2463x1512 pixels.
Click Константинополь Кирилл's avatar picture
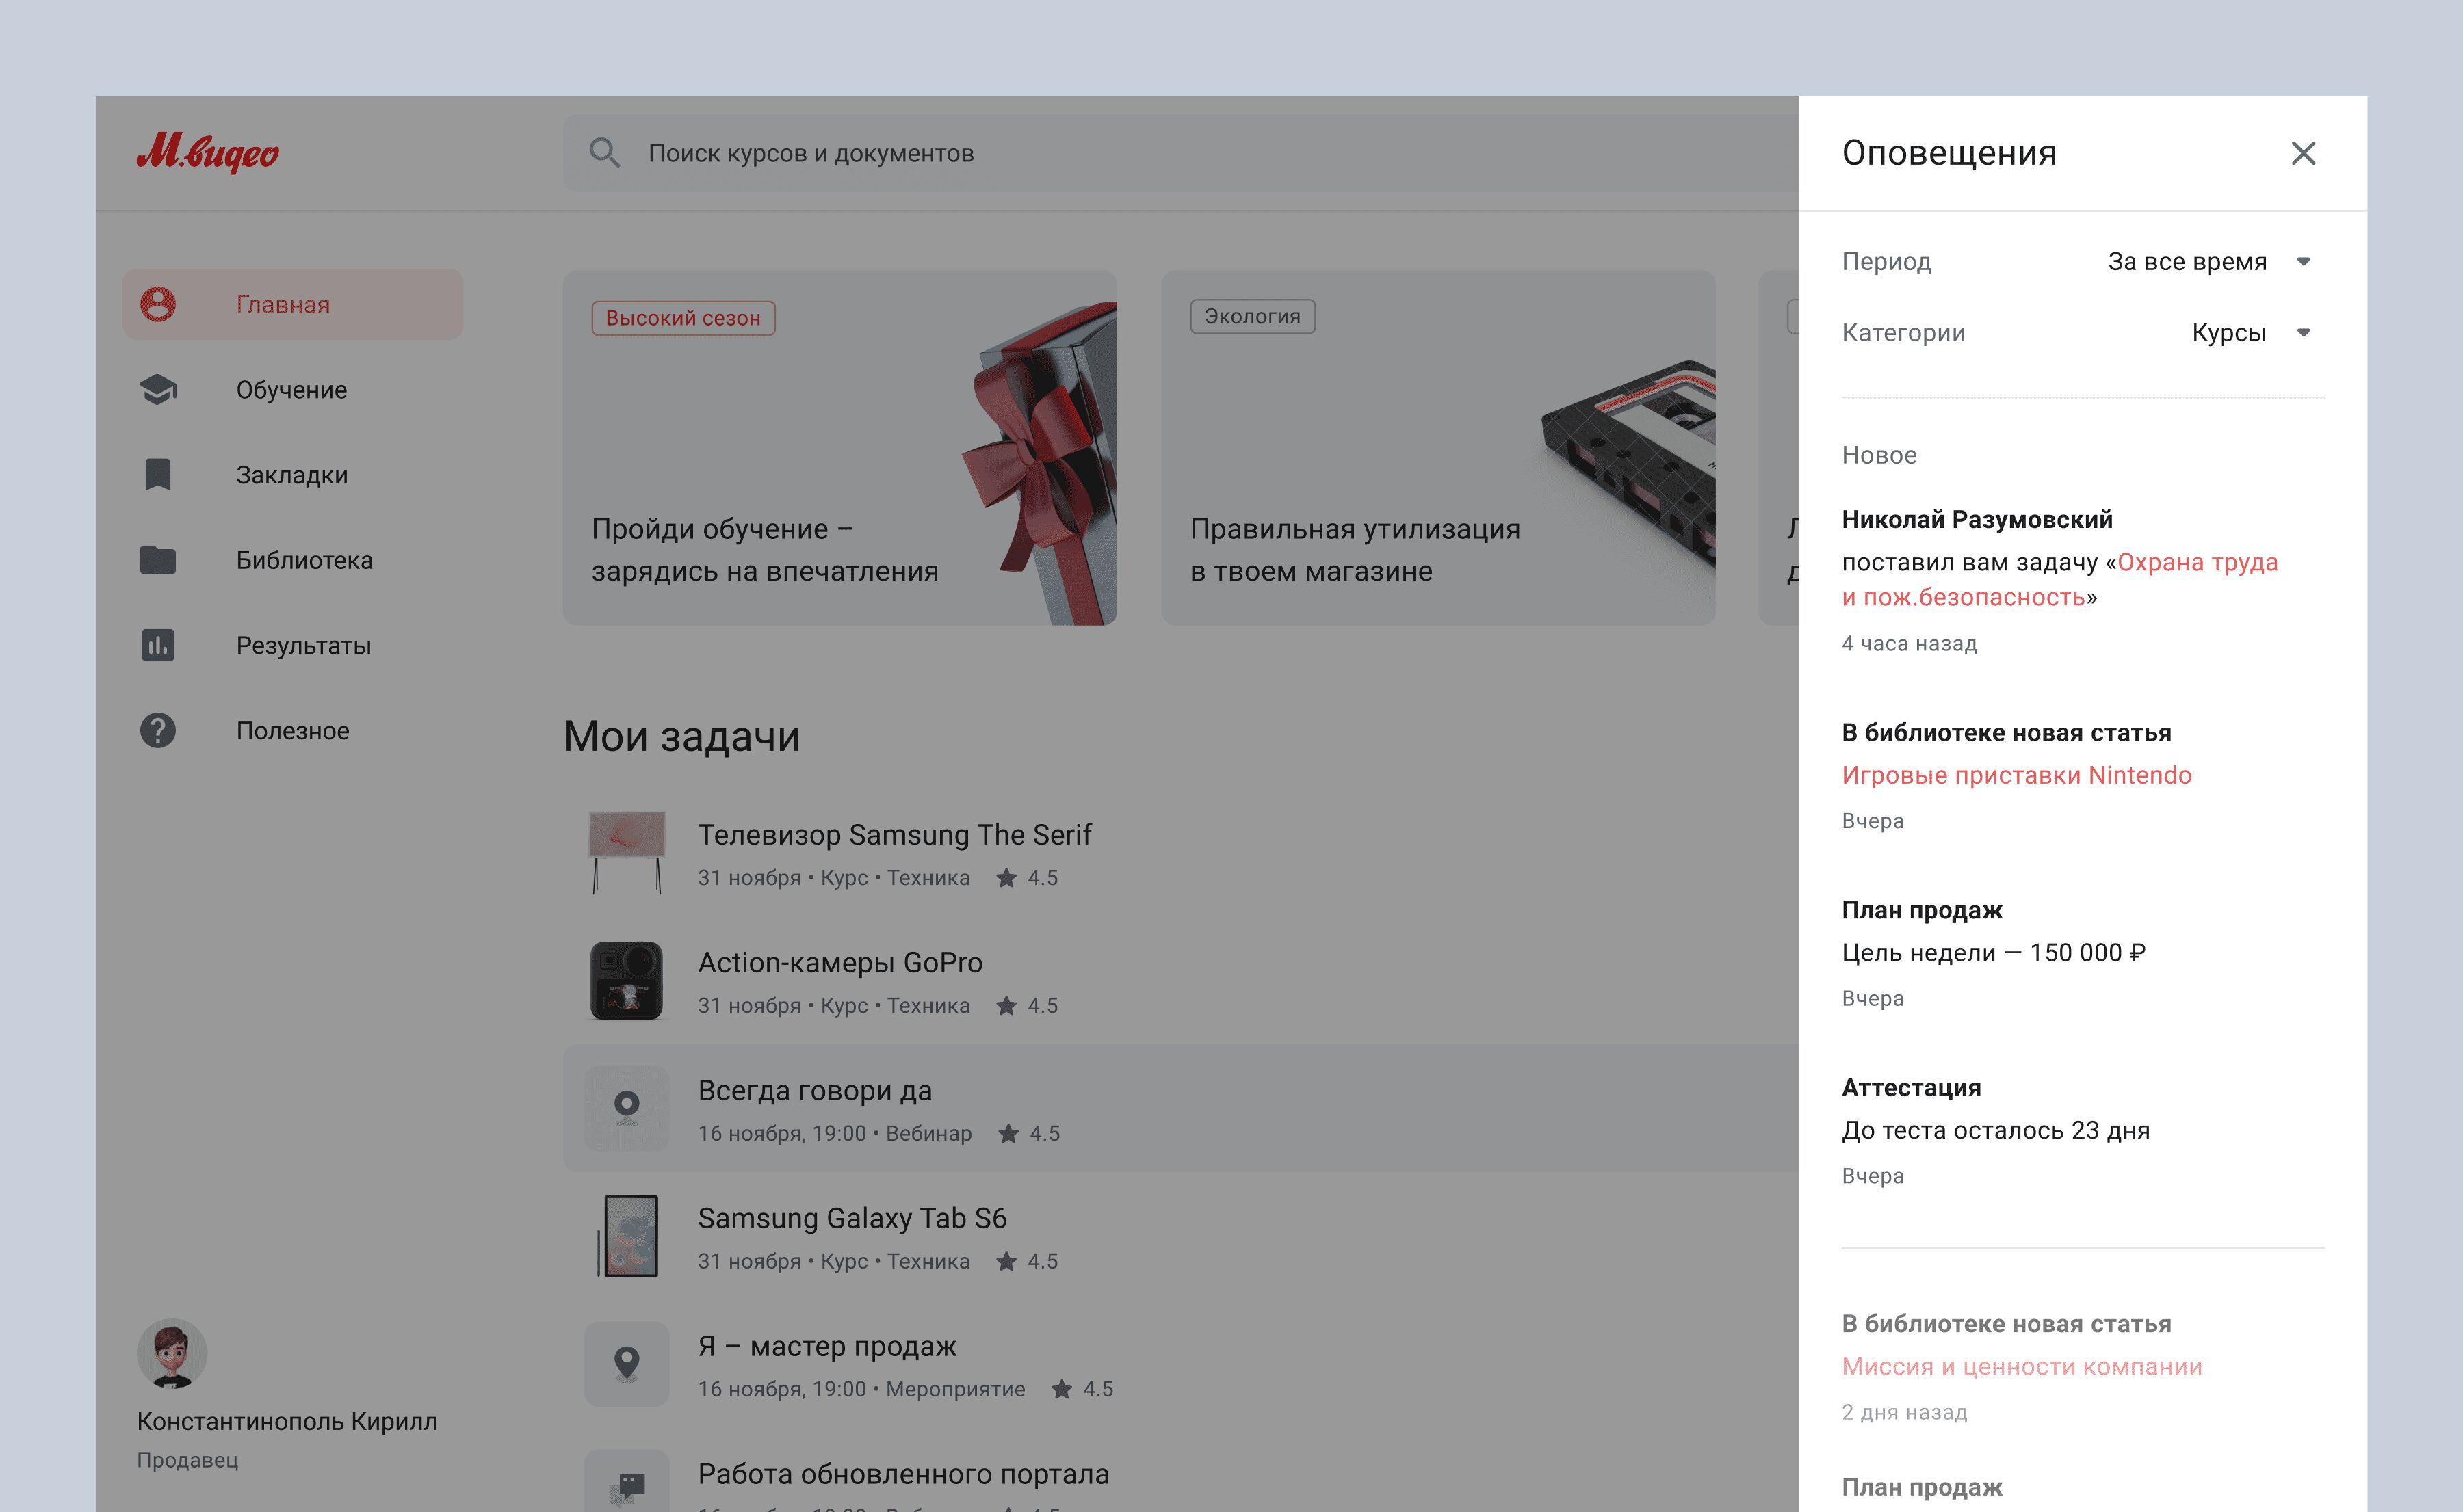tap(174, 1353)
